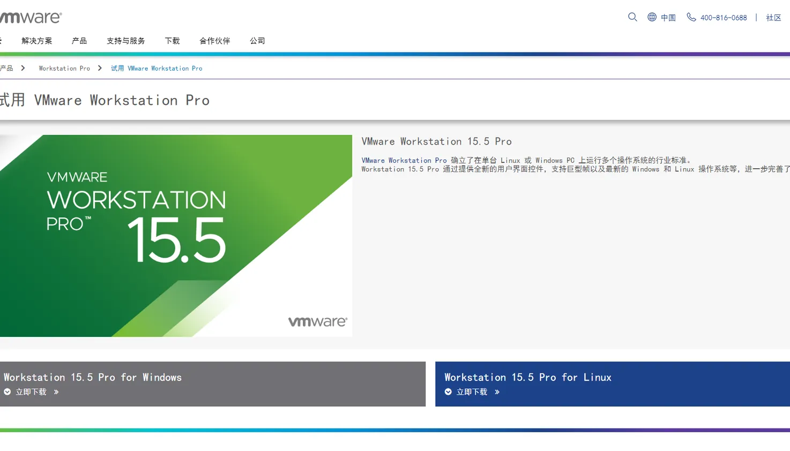Click the VMware Workstation 15.5 Pro title
Image resolution: width=790 pixels, height=451 pixels.
(x=437, y=141)
